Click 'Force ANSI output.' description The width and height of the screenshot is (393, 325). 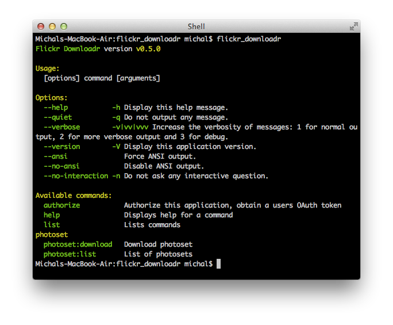pyautogui.click(x=160, y=156)
